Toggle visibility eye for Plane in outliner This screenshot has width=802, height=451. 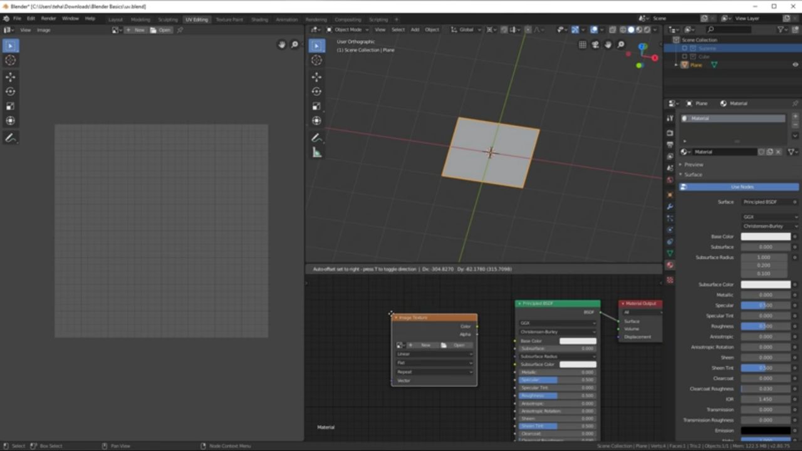795,65
